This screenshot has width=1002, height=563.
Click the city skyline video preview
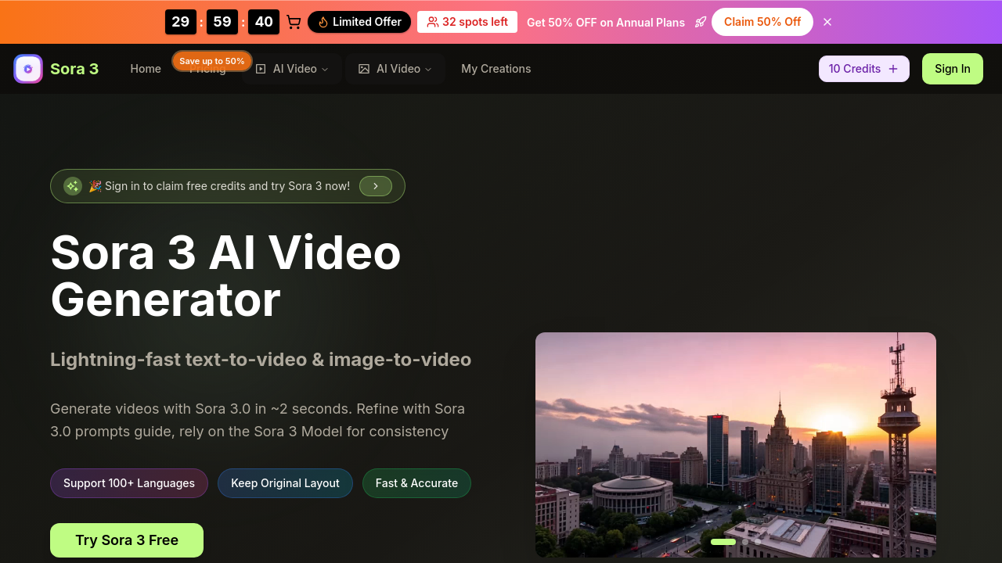pos(736,445)
